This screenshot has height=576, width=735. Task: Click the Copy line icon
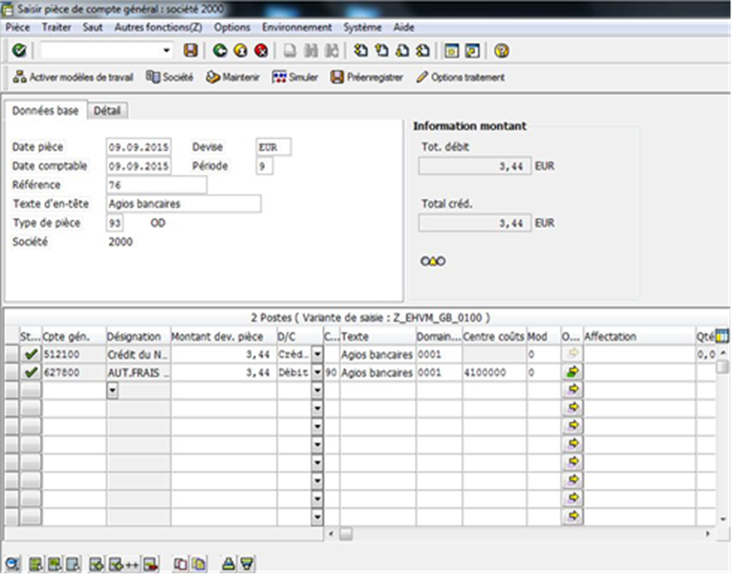coord(180,564)
